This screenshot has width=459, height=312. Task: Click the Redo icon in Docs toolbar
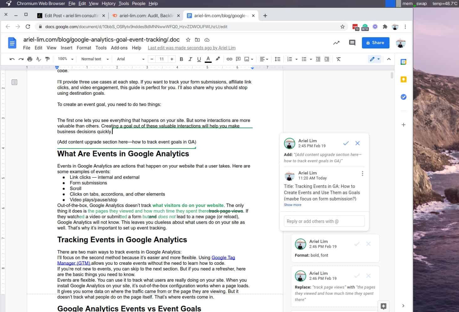coord(21,59)
